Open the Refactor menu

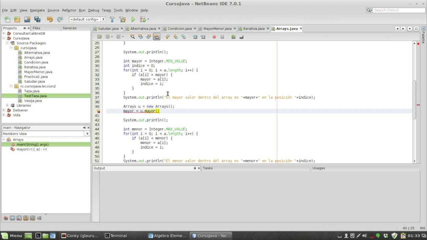[69, 10]
